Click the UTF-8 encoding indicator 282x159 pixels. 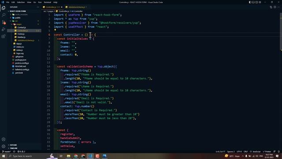pyautogui.click(x=239, y=151)
